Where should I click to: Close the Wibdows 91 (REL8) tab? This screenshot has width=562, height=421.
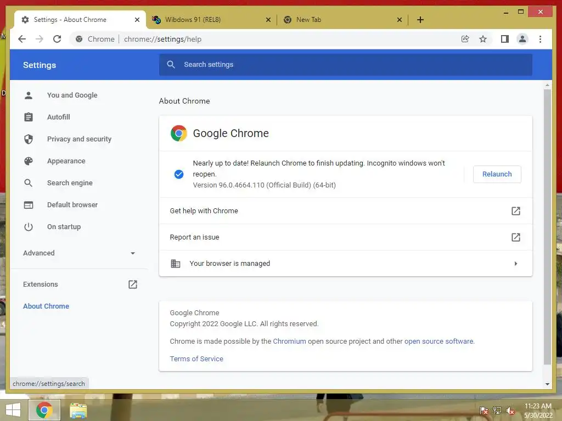click(x=268, y=20)
